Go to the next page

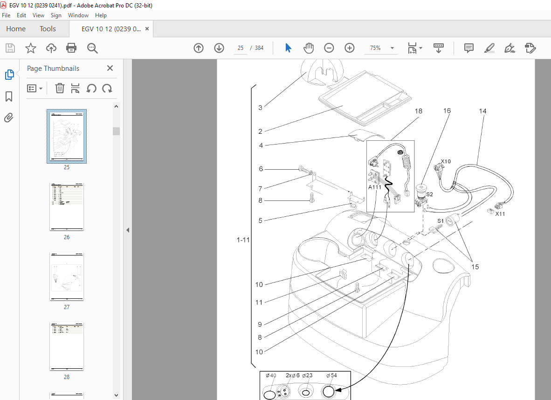219,48
